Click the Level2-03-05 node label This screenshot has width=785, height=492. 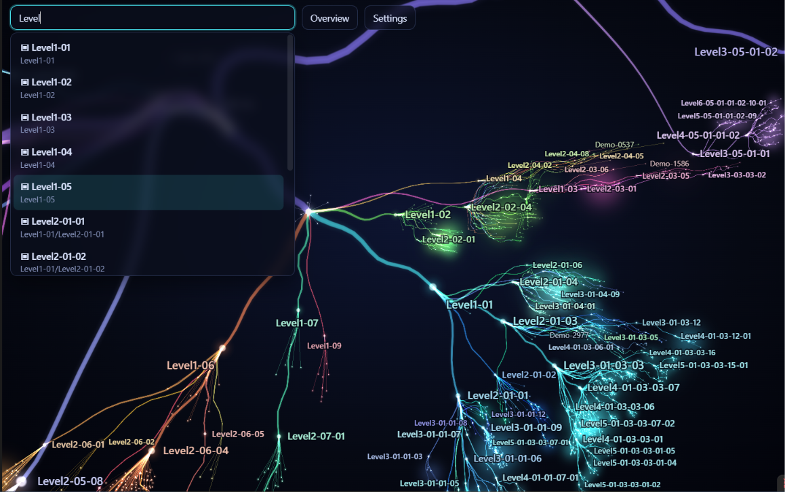pos(665,176)
